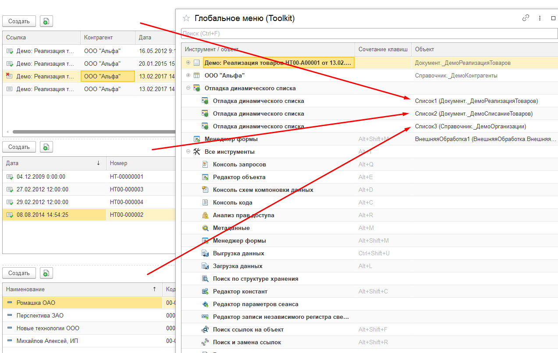
Task: Click Создать button above Дата/Номер list
Action: point(19,147)
